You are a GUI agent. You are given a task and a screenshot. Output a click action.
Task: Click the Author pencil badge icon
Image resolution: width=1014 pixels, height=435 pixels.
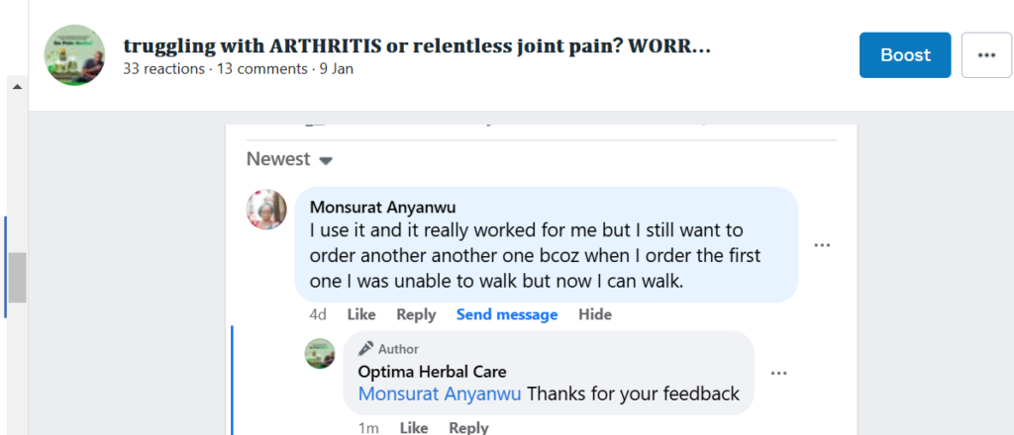click(x=366, y=349)
